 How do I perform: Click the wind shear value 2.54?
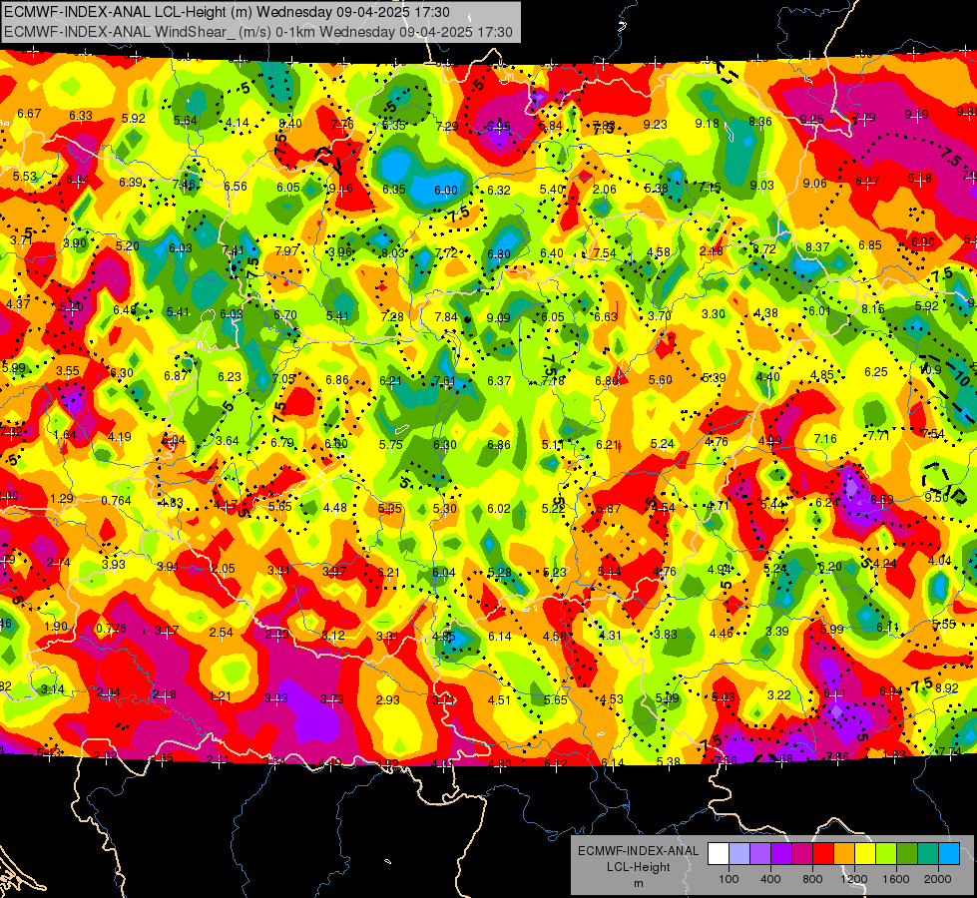point(221,633)
